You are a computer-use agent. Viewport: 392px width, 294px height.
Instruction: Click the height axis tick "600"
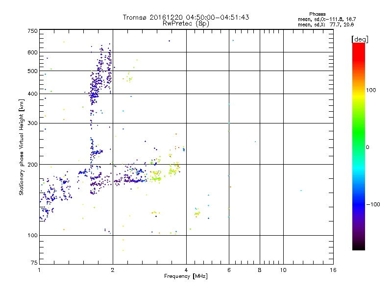coord(32,52)
